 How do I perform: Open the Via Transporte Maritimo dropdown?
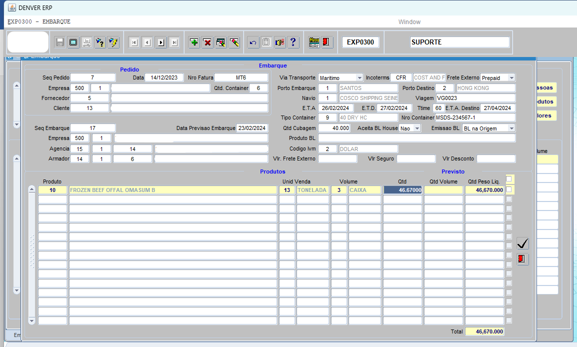pyautogui.click(x=359, y=77)
